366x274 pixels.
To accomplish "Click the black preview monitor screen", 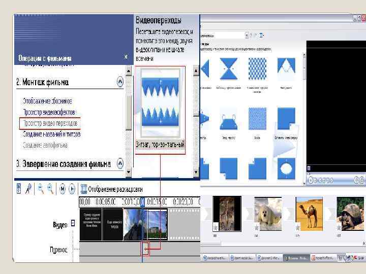I will pyautogui.click(x=336, y=106).
